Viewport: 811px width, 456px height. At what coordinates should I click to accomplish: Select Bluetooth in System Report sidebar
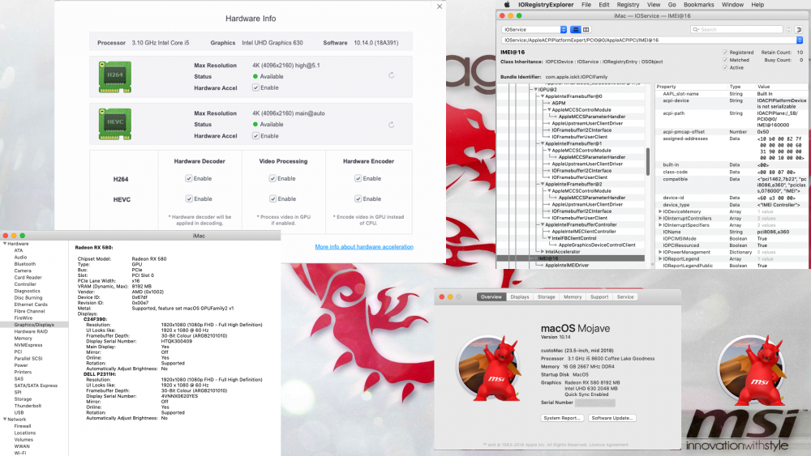point(25,264)
